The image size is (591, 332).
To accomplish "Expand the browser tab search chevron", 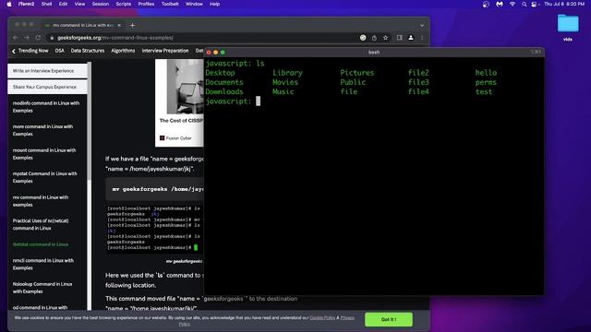I will [422, 25].
